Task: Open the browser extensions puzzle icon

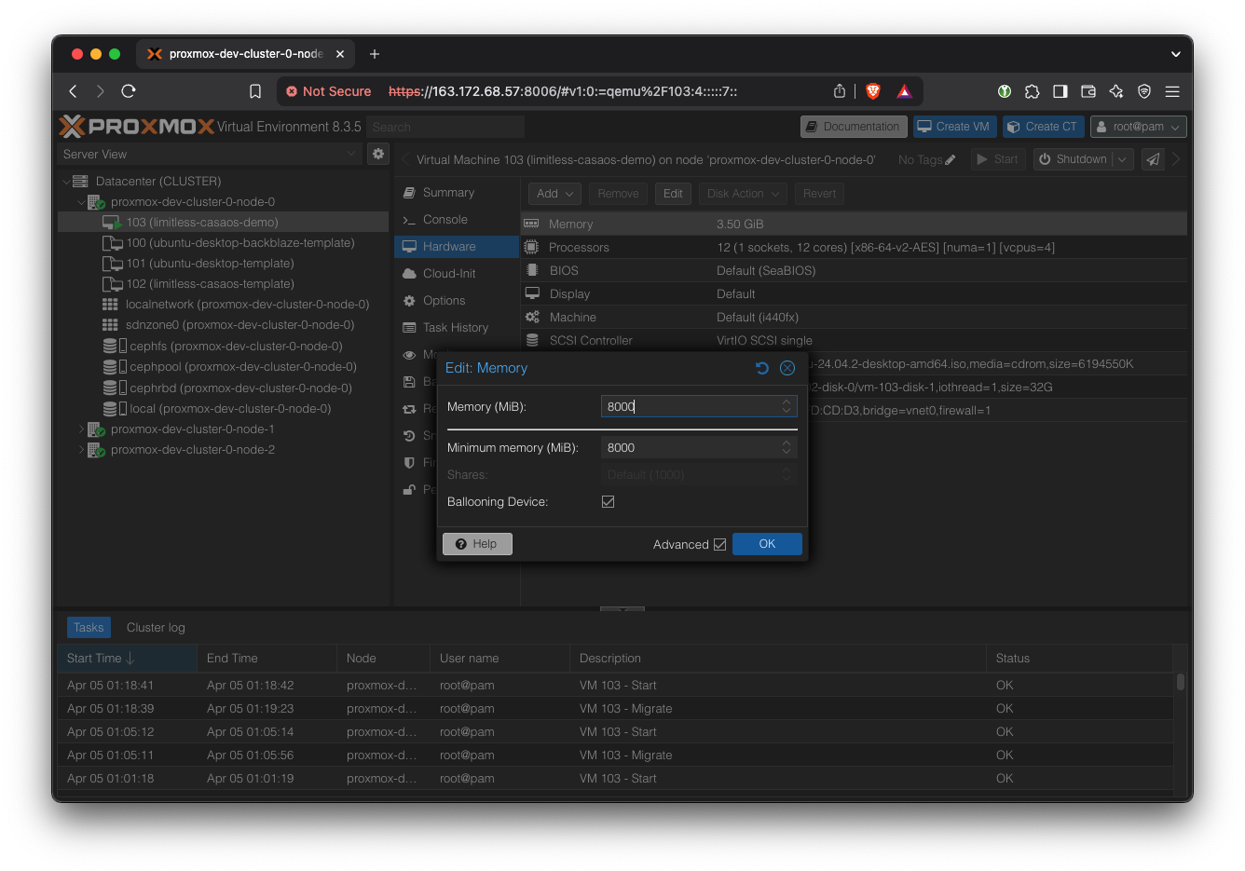Action: point(1032,91)
